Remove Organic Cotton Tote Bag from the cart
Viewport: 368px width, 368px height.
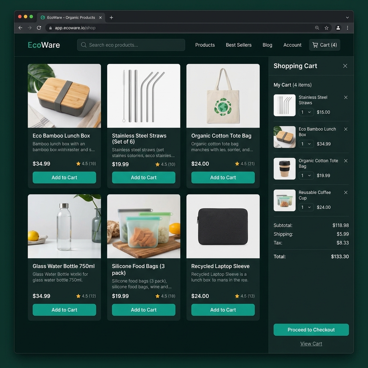(x=346, y=161)
